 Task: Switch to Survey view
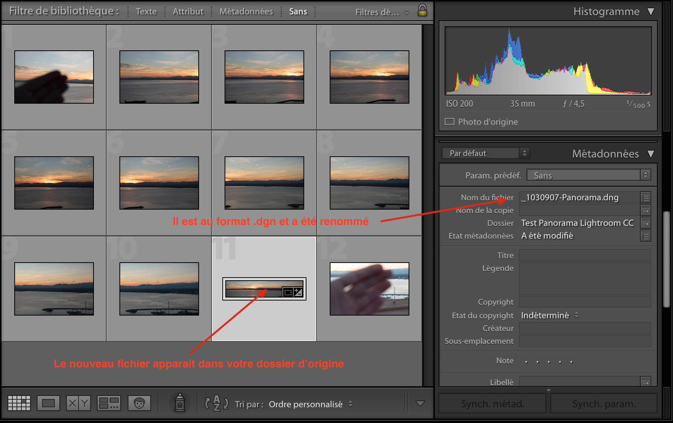109,403
